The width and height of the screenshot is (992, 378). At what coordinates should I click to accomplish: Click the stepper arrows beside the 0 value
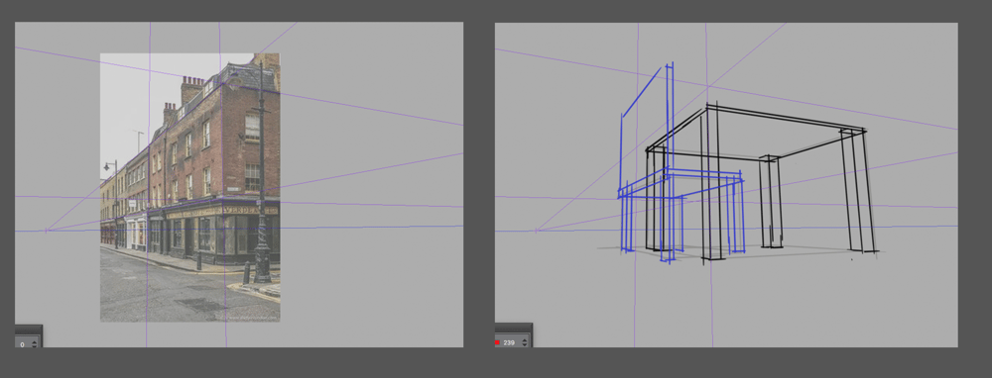point(34,343)
